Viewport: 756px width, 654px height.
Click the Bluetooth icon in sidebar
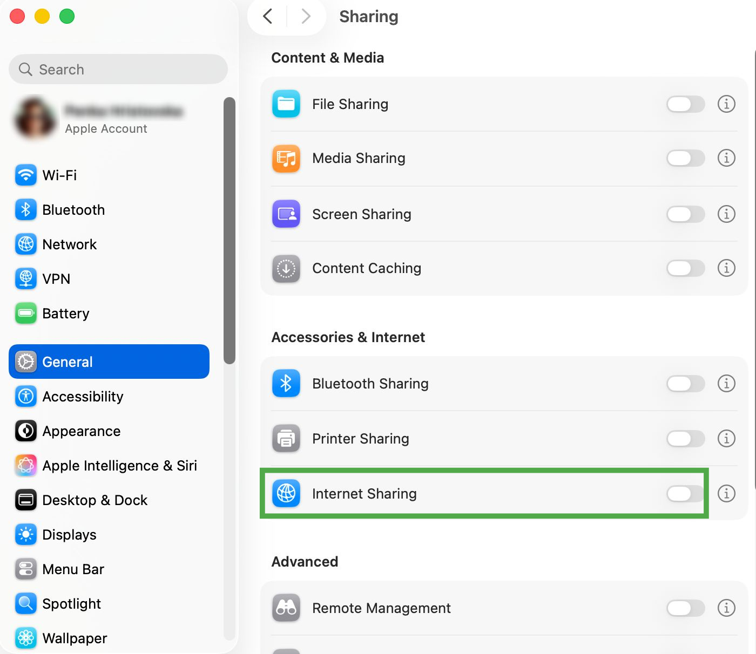click(x=26, y=209)
